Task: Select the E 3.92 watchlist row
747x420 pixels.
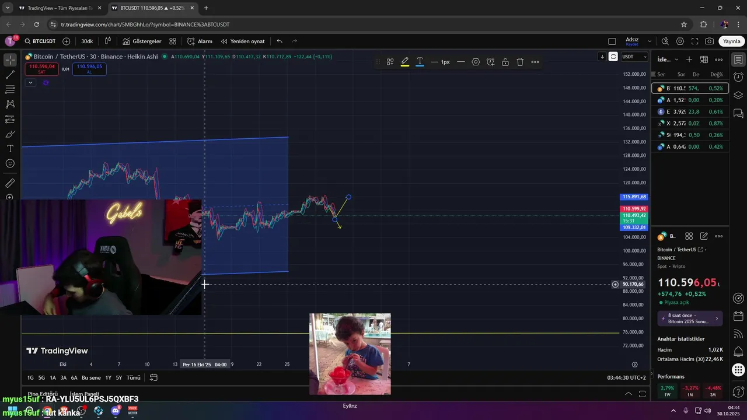Action: [690, 111]
